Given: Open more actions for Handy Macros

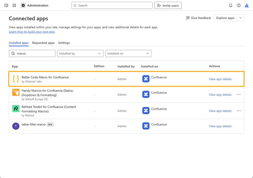Looking at the screenshot, I should (239, 95).
